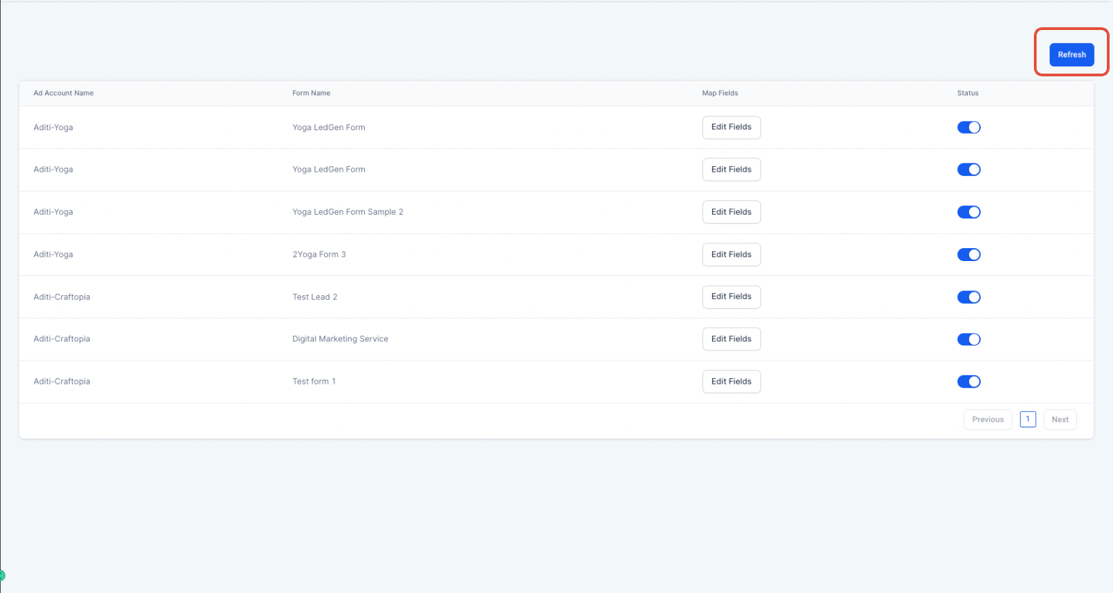Go to the Next page
This screenshot has width=1113, height=593.
pyautogui.click(x=1060, y=420)
